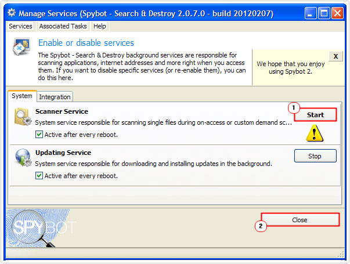Image resolution: width=350 pixels, height=264 pixels.
Task: Open the Help menu
Action: (x=100, y=26)
